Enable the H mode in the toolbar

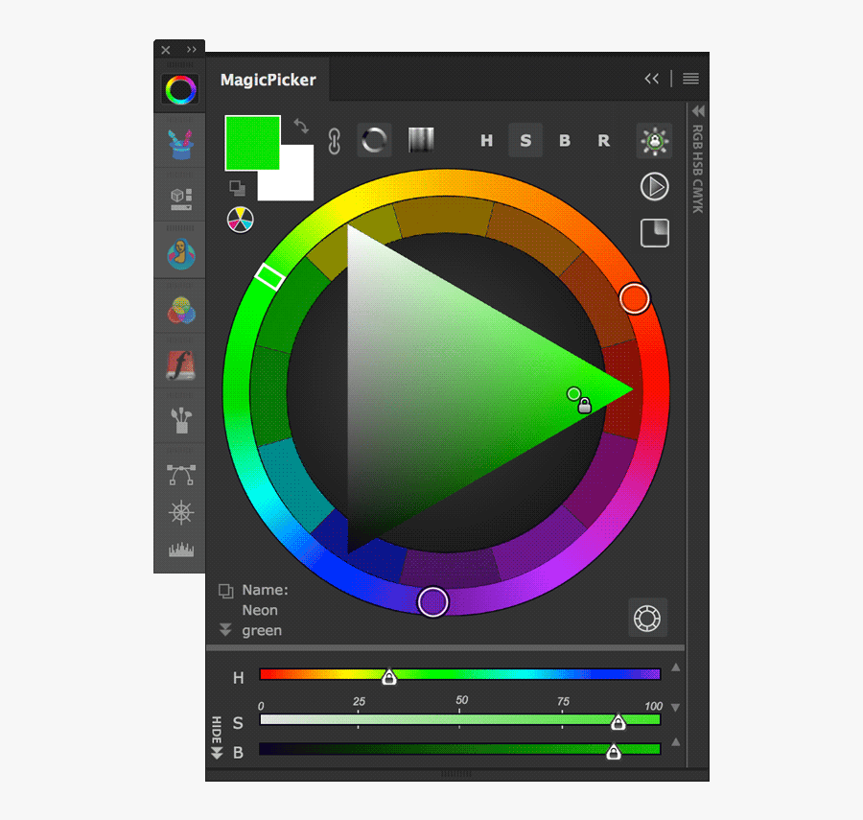click(x=486, y=140)
